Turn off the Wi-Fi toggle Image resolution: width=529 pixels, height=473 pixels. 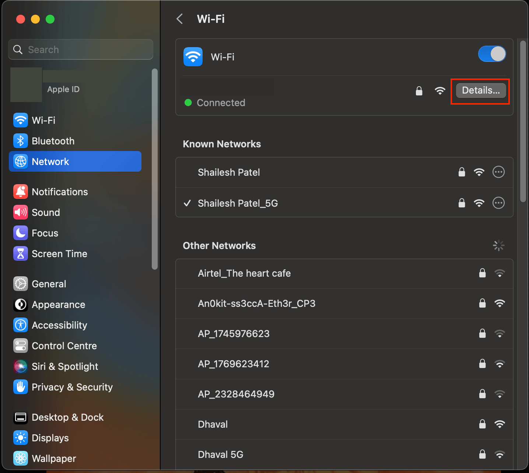tap(492, 54)
